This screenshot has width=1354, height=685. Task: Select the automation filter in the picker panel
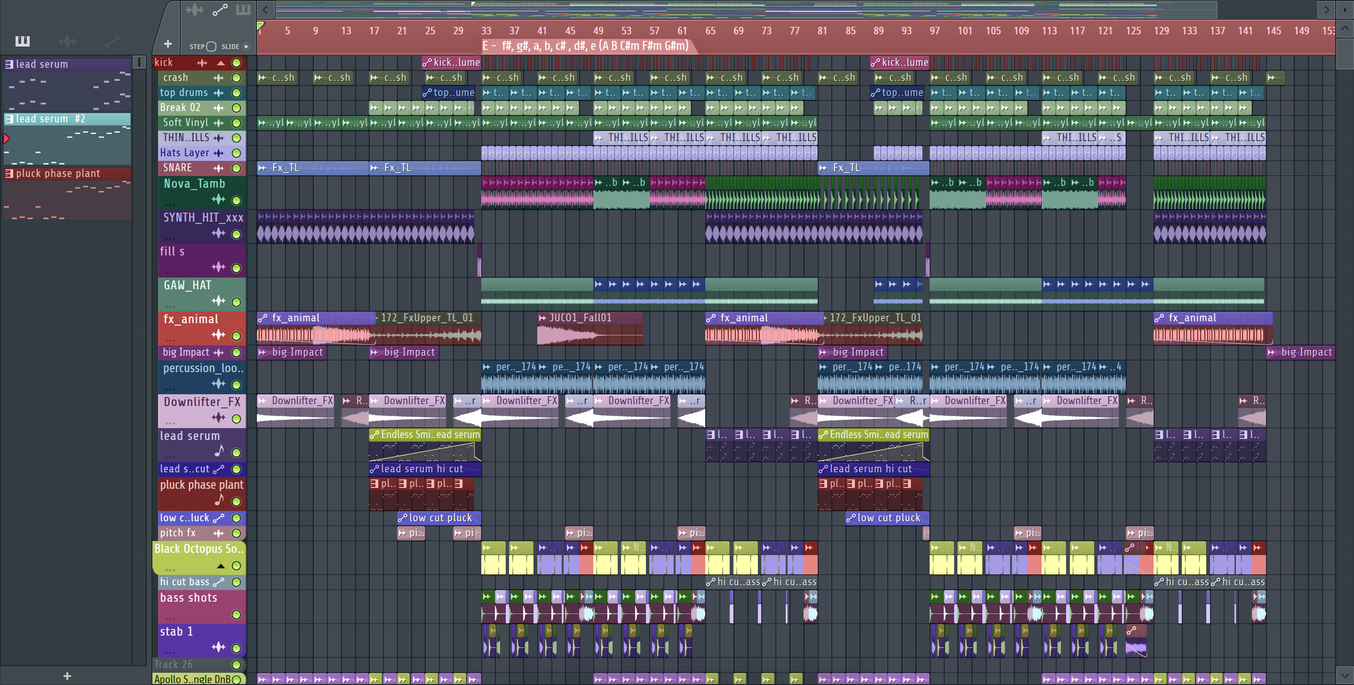[112, 41]
